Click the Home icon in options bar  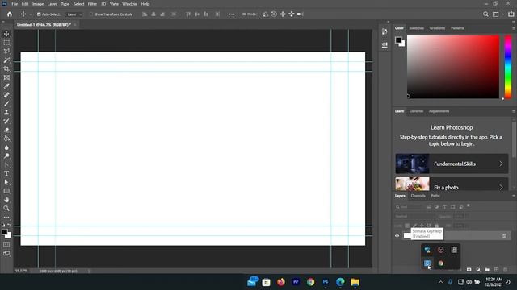[10, 14]
